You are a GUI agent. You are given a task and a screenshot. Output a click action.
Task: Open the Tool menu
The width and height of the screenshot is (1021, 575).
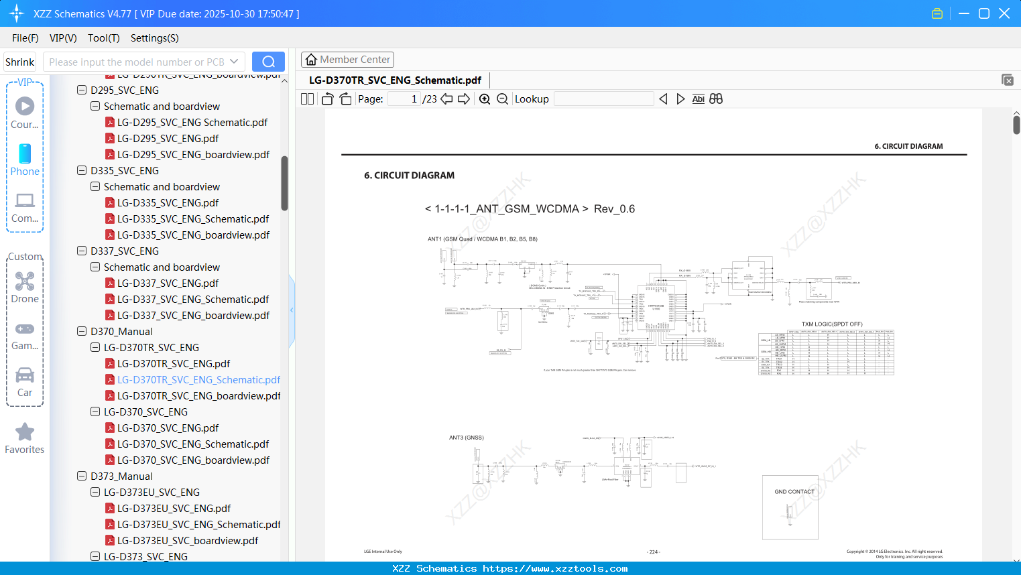[103, 38]
